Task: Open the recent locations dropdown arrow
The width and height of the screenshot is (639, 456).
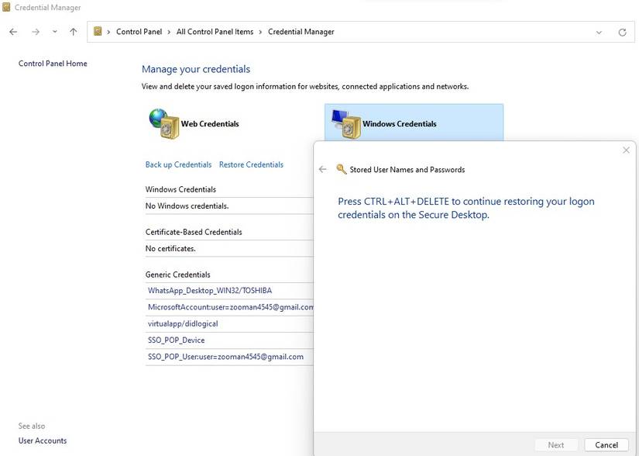Action: pos(55,32)
